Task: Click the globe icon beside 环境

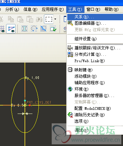Action: coord(70,89)
